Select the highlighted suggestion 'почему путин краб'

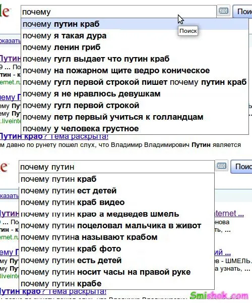135,24
